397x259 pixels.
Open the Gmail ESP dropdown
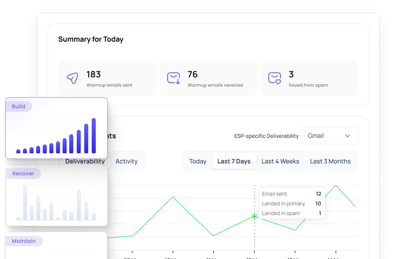(x=330, y=136)
